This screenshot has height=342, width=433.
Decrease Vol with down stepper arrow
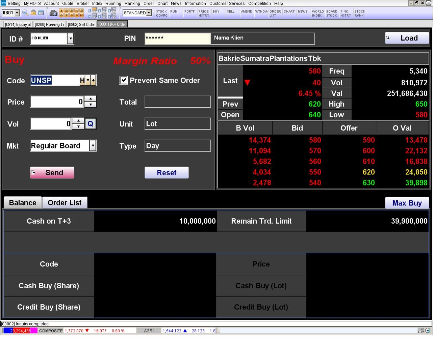(x=78, y=126)
